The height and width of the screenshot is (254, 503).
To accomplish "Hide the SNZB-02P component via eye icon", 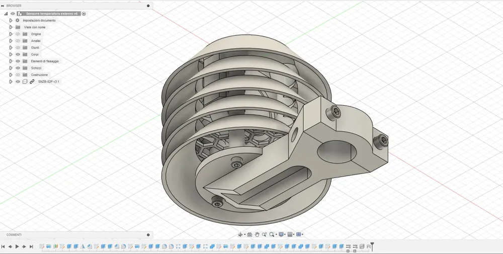I will 18,82.
